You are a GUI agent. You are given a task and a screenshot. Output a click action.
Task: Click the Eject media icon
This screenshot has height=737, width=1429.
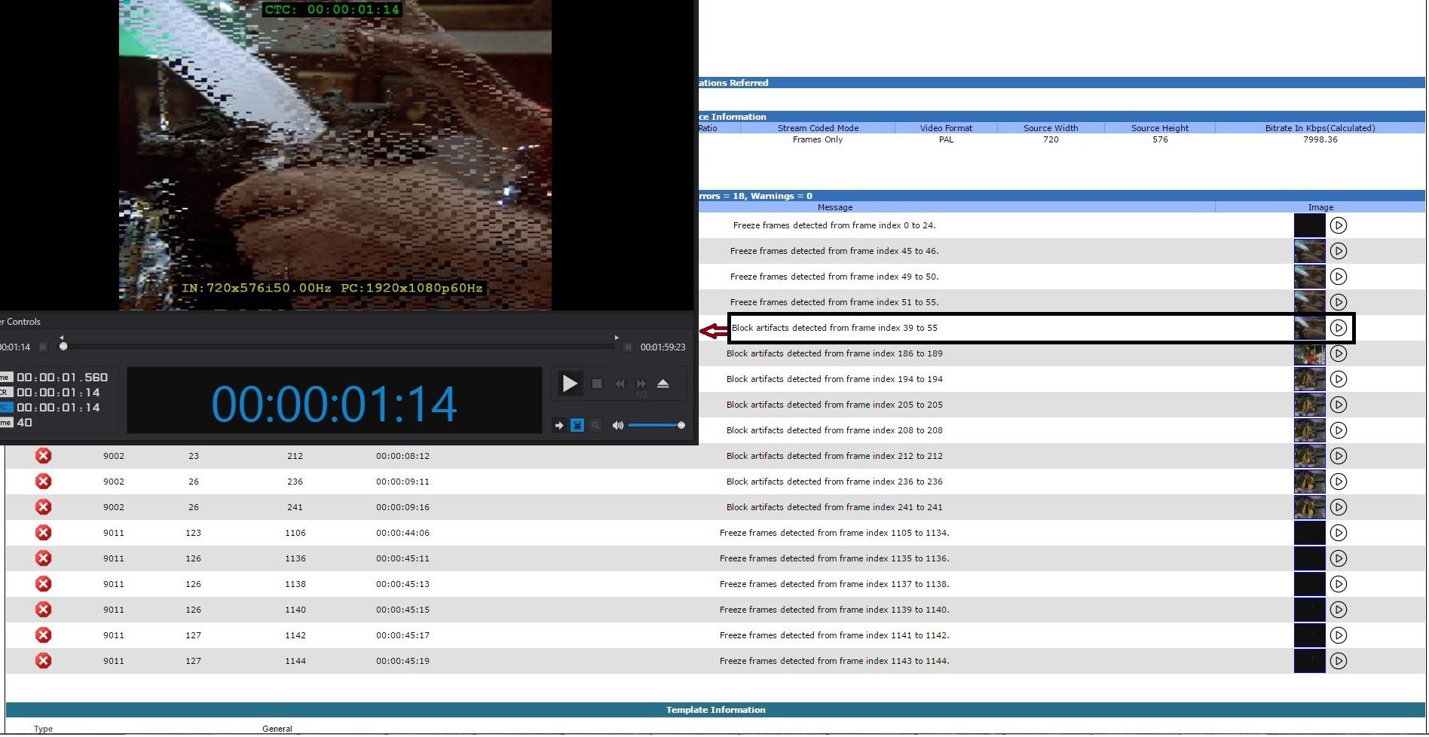click(x=663, y=384)
